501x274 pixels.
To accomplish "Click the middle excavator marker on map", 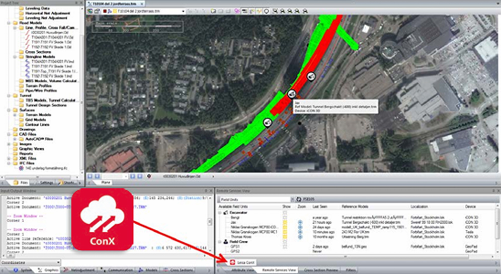I will click(x=292, y=94).
